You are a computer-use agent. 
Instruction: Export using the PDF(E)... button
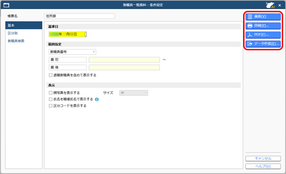[263, 35]
